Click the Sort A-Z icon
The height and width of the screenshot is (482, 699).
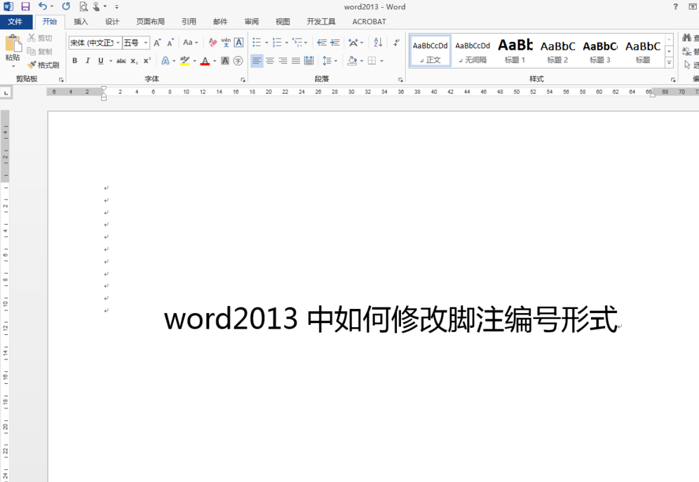(x=378, y=43)
